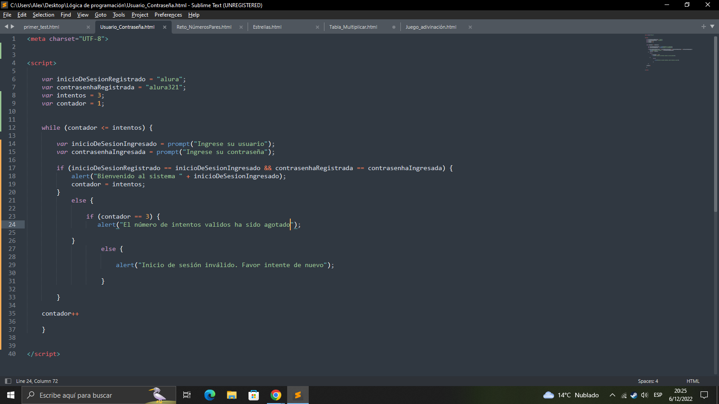Go to next tab with right arrow

coord(13,26)
